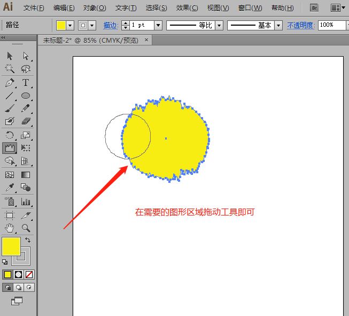Viewport: 349px width, 316px height.
Task: Click the 不透明度 link
Action: click(x=301, y=26)
